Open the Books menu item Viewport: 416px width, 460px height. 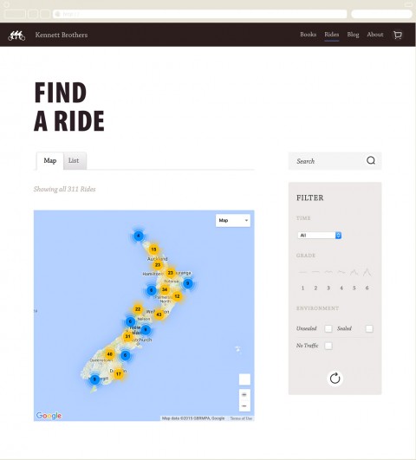click(x=308, y=35)
